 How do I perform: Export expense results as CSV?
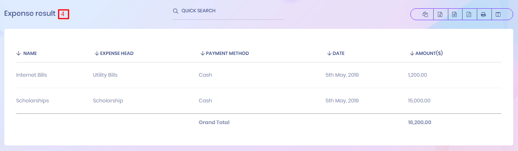click(455, 15)
